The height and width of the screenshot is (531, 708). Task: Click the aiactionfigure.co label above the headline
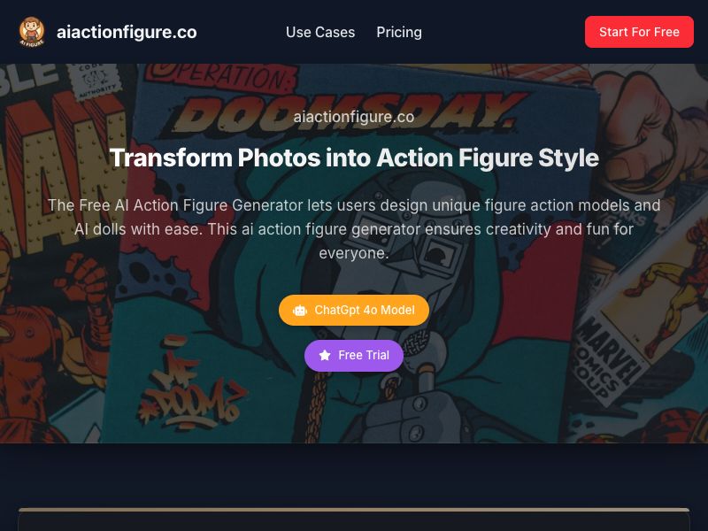[x=354, y=117]
